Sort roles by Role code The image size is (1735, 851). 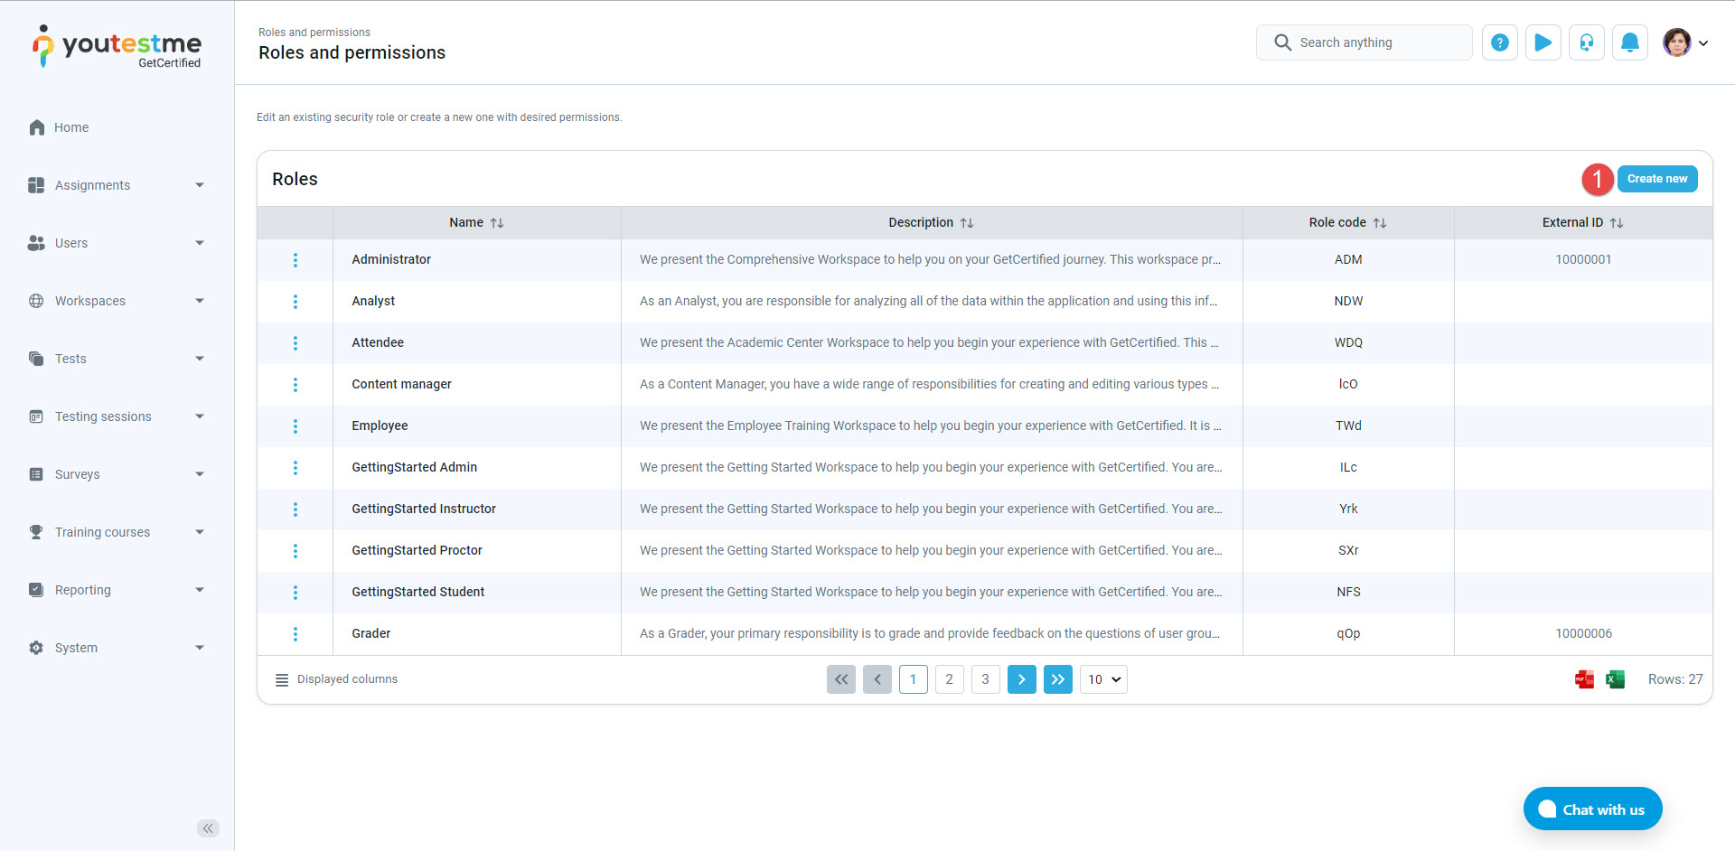pos(1379,223)
